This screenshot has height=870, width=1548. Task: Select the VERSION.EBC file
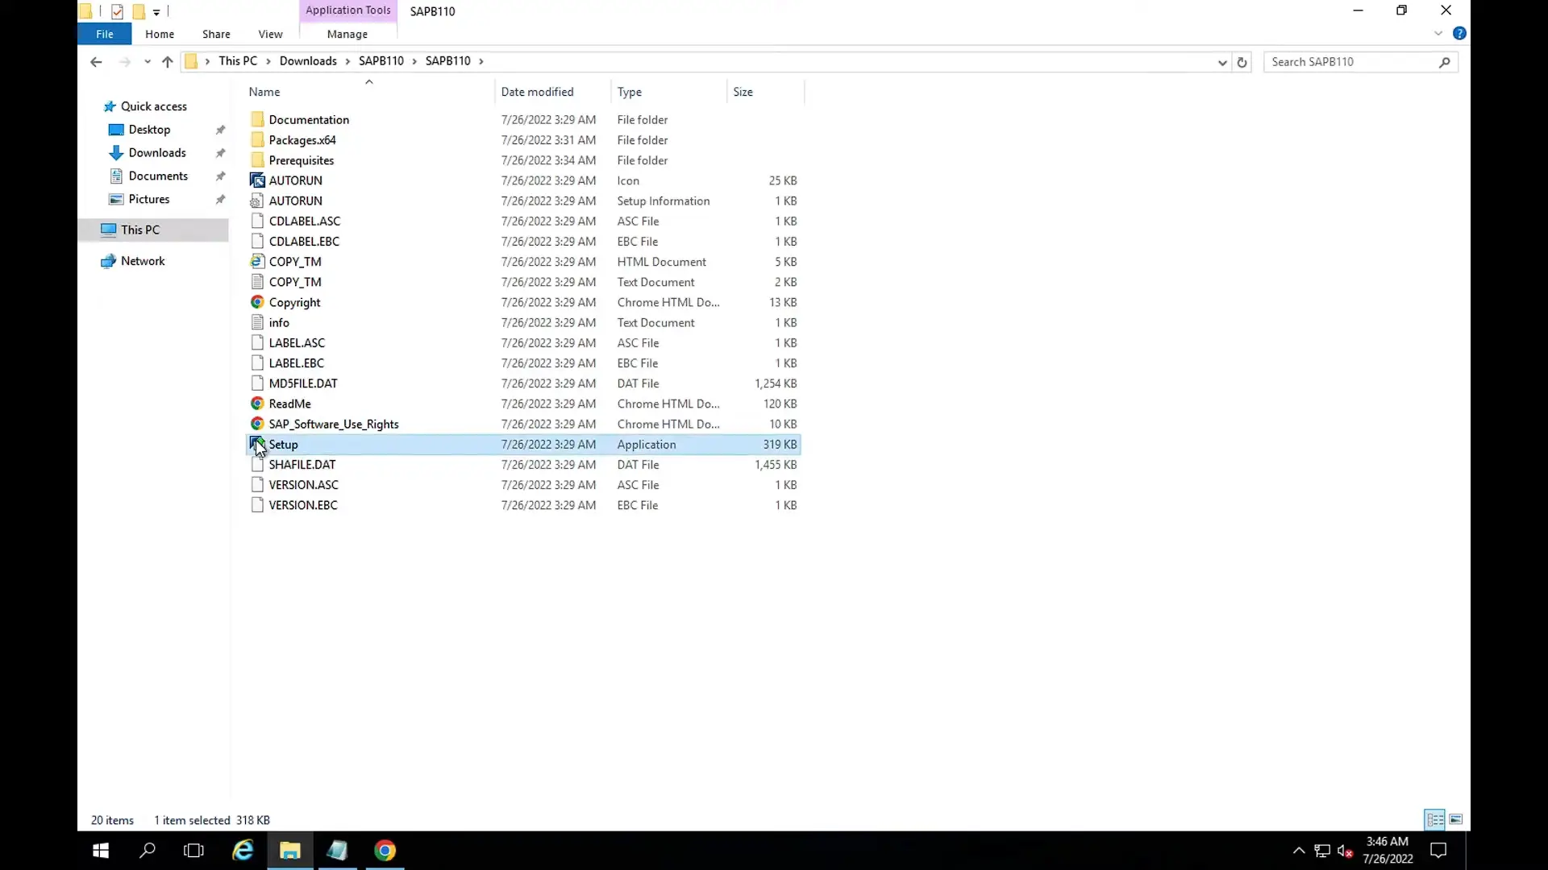[523, 505]
